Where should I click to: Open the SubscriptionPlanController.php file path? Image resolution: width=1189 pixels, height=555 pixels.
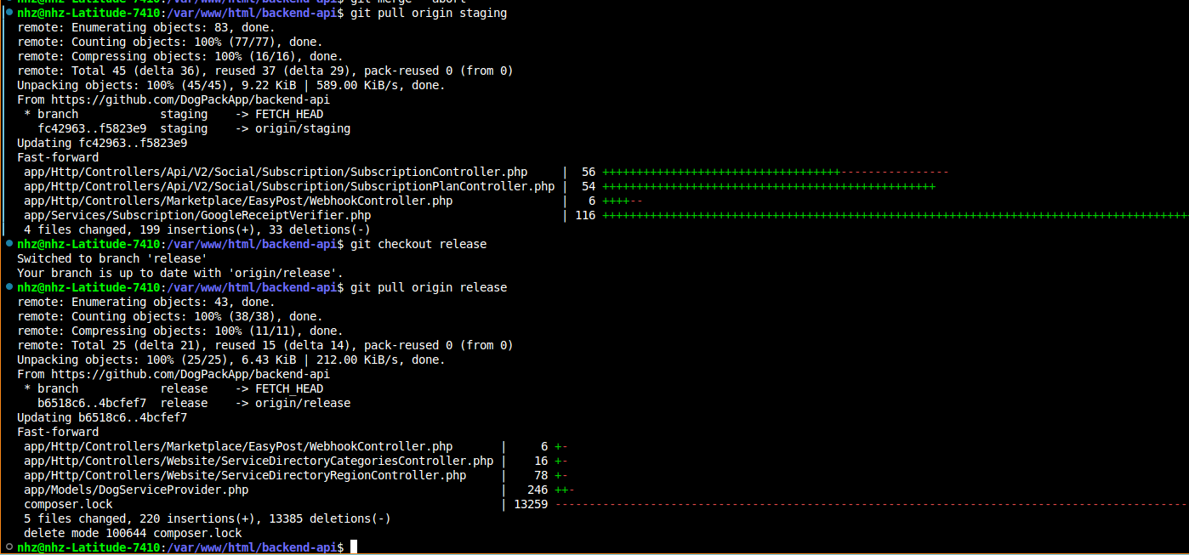pos(288,186)
